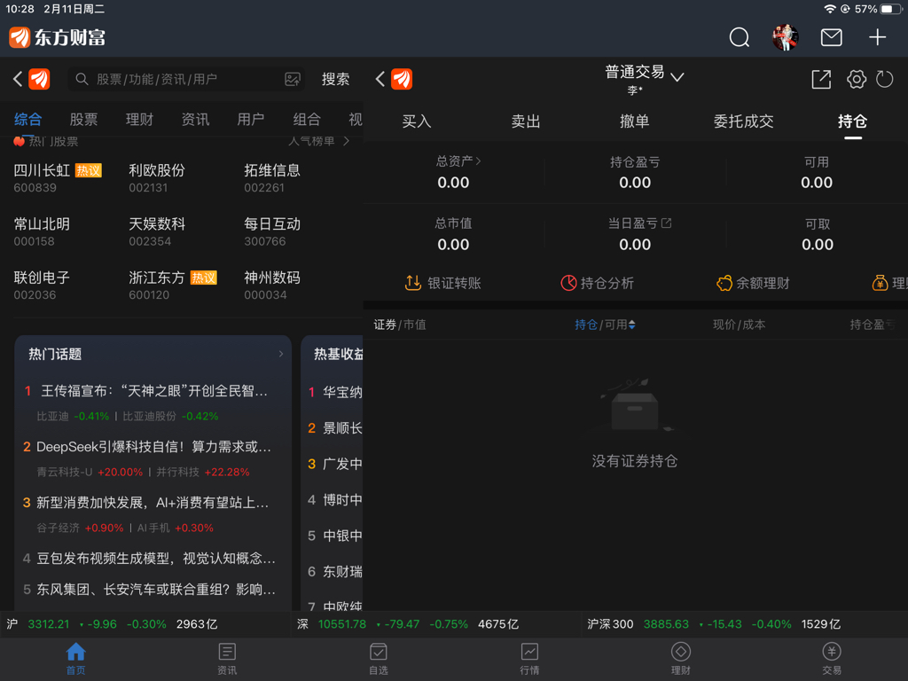
Task: Tap the image search icon in search field
Action: pos(293,79)
